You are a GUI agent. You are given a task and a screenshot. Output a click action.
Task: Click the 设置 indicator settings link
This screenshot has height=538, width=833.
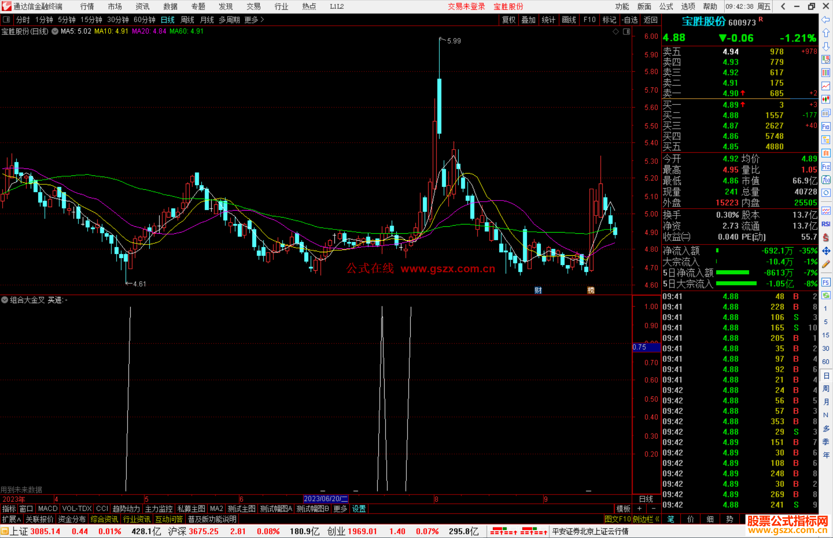point(359,509)
